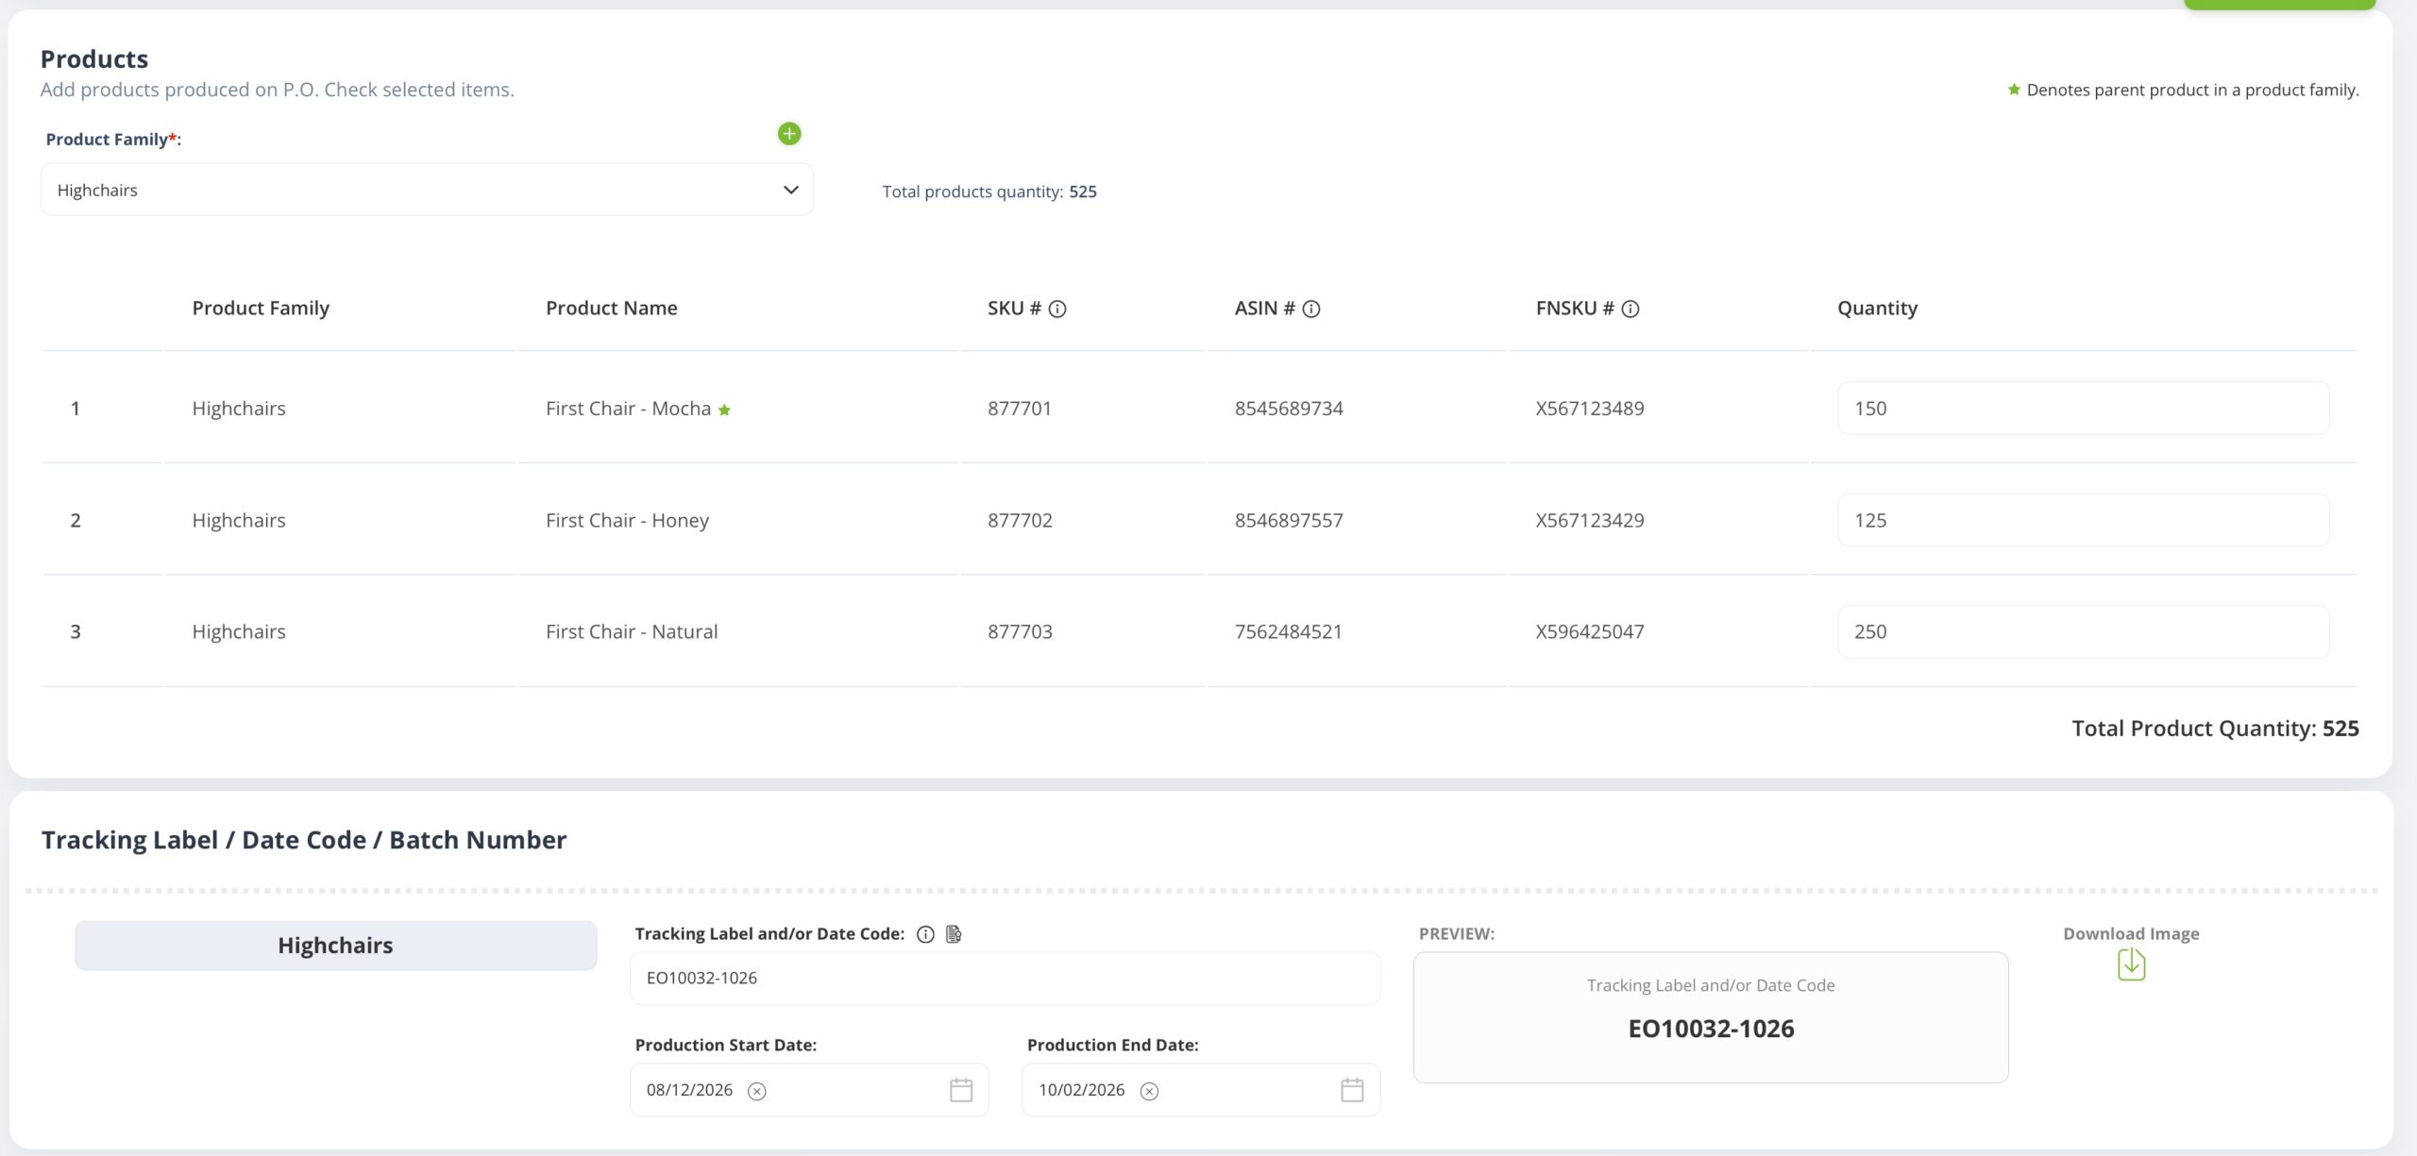The image size is (2417, 1156).
Task: Click Tracking Label info circle icon
Action: [925, 934]
